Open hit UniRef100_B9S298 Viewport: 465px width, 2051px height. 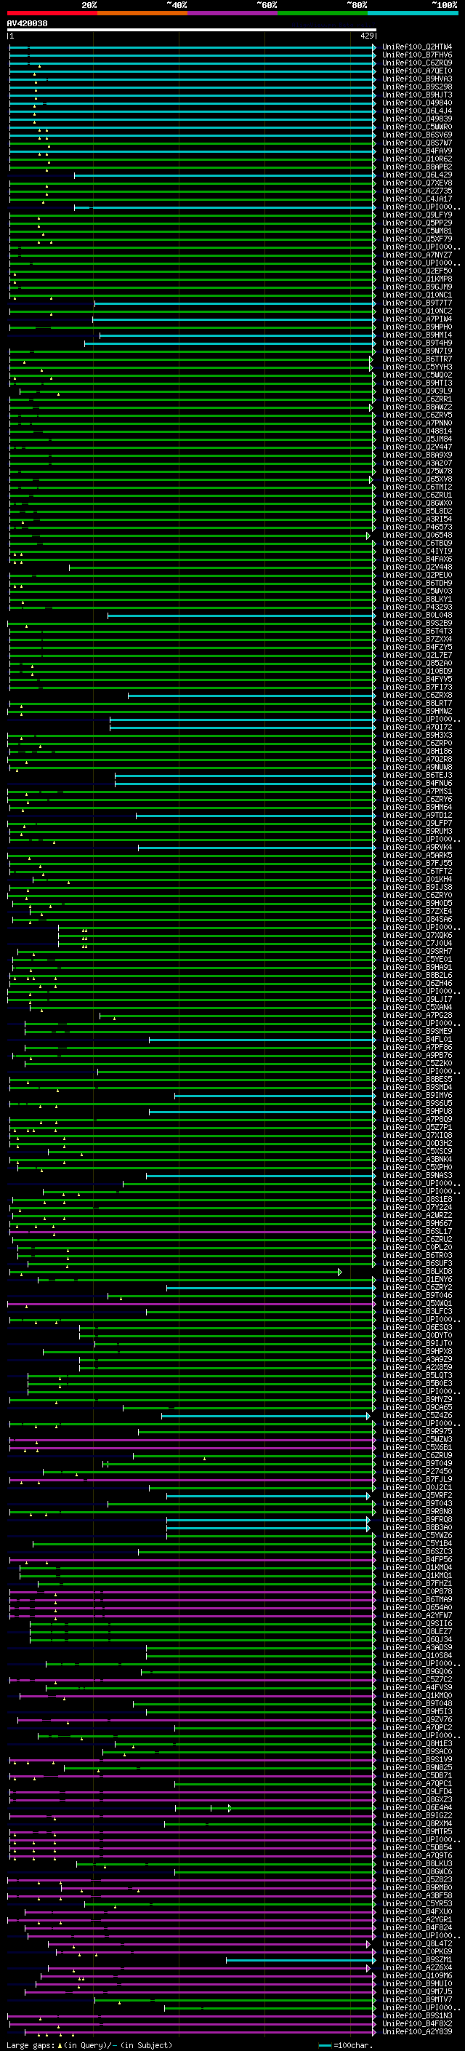tap(417, 87)
